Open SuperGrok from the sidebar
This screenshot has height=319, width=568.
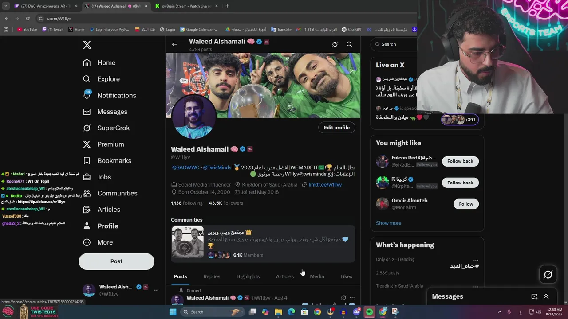(x=106, y=128)
